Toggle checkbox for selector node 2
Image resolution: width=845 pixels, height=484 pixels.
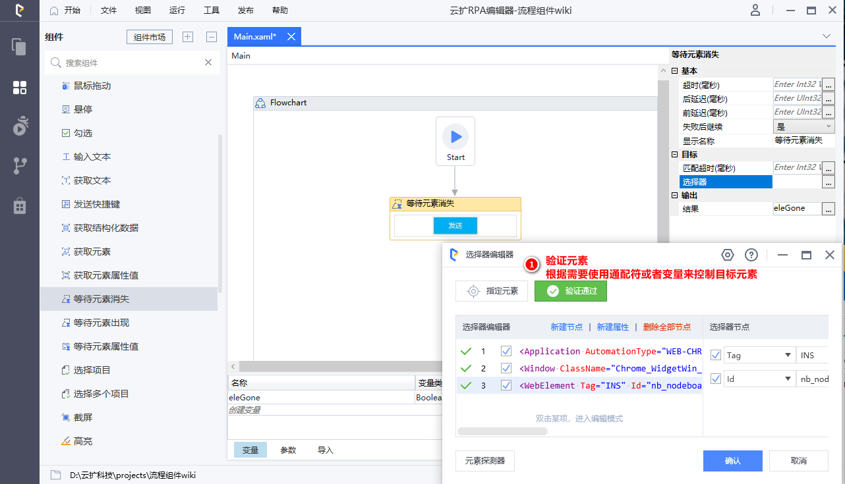click(x=506, y=368)
